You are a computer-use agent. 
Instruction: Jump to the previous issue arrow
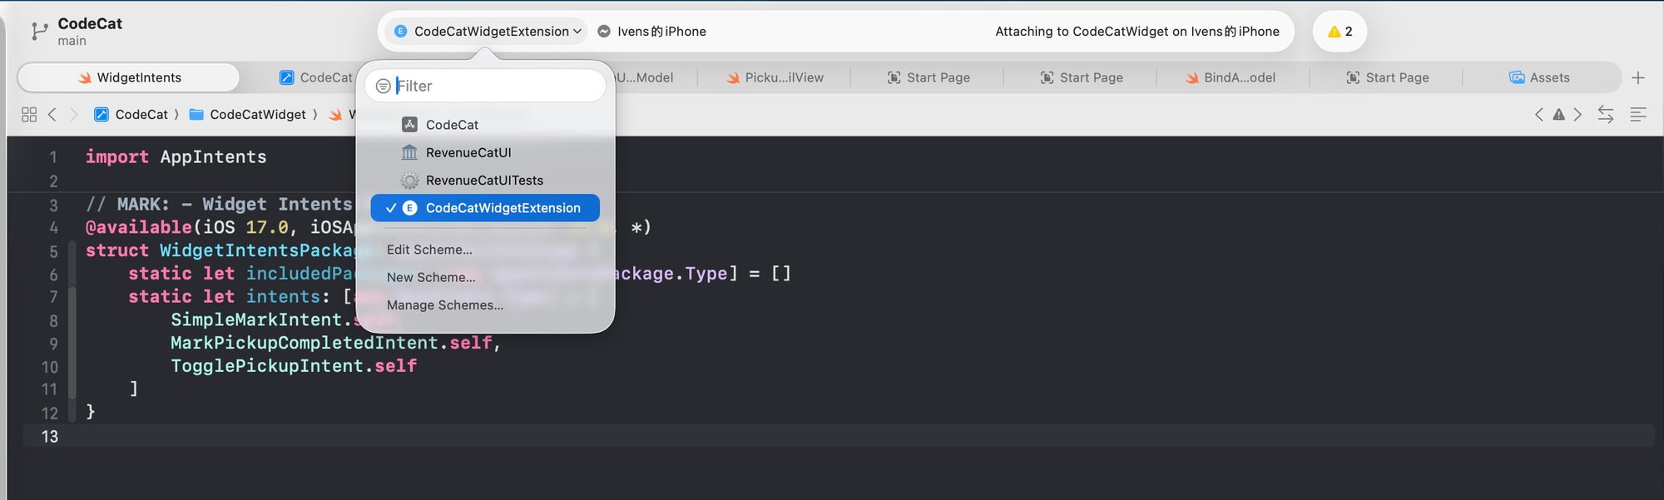click(1539, 115)
